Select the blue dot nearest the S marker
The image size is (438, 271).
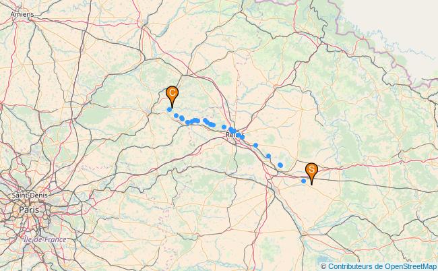pos(304,181)
